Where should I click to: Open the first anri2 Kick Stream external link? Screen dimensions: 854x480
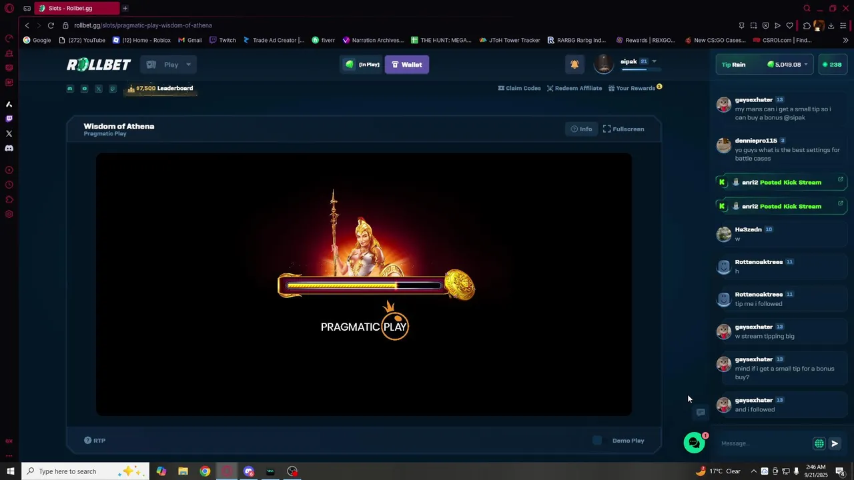click(840, 179)
